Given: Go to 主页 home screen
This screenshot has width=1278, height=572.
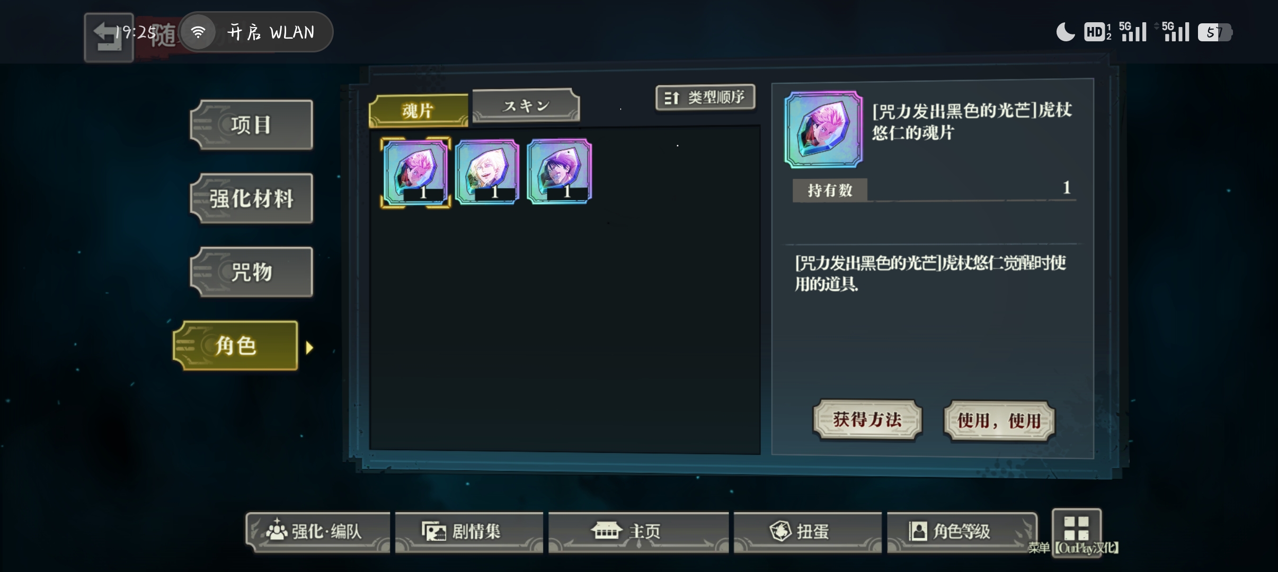Looking at the screenshot, I should tap(638, 532).
